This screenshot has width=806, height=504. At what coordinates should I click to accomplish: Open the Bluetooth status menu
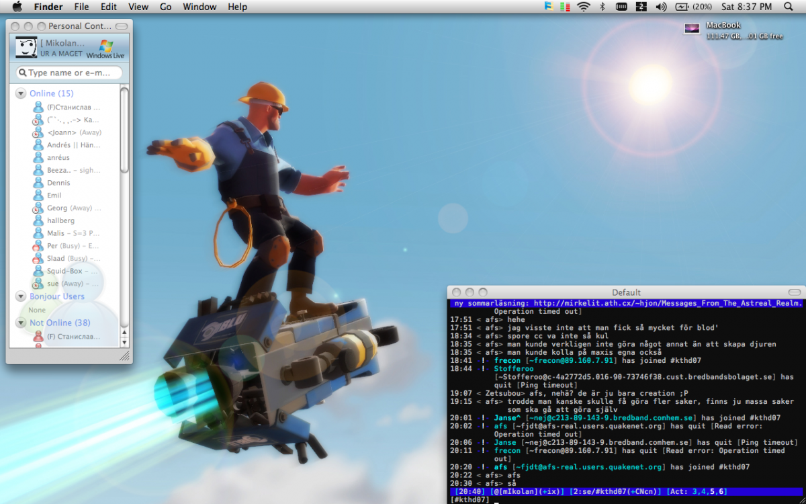pos(602,7)
